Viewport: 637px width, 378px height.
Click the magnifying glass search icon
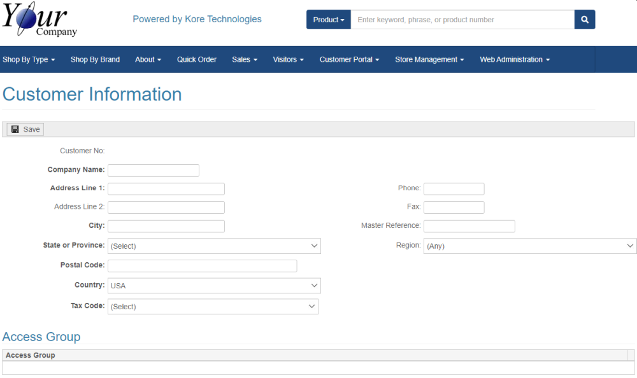[x=585, y=20]
